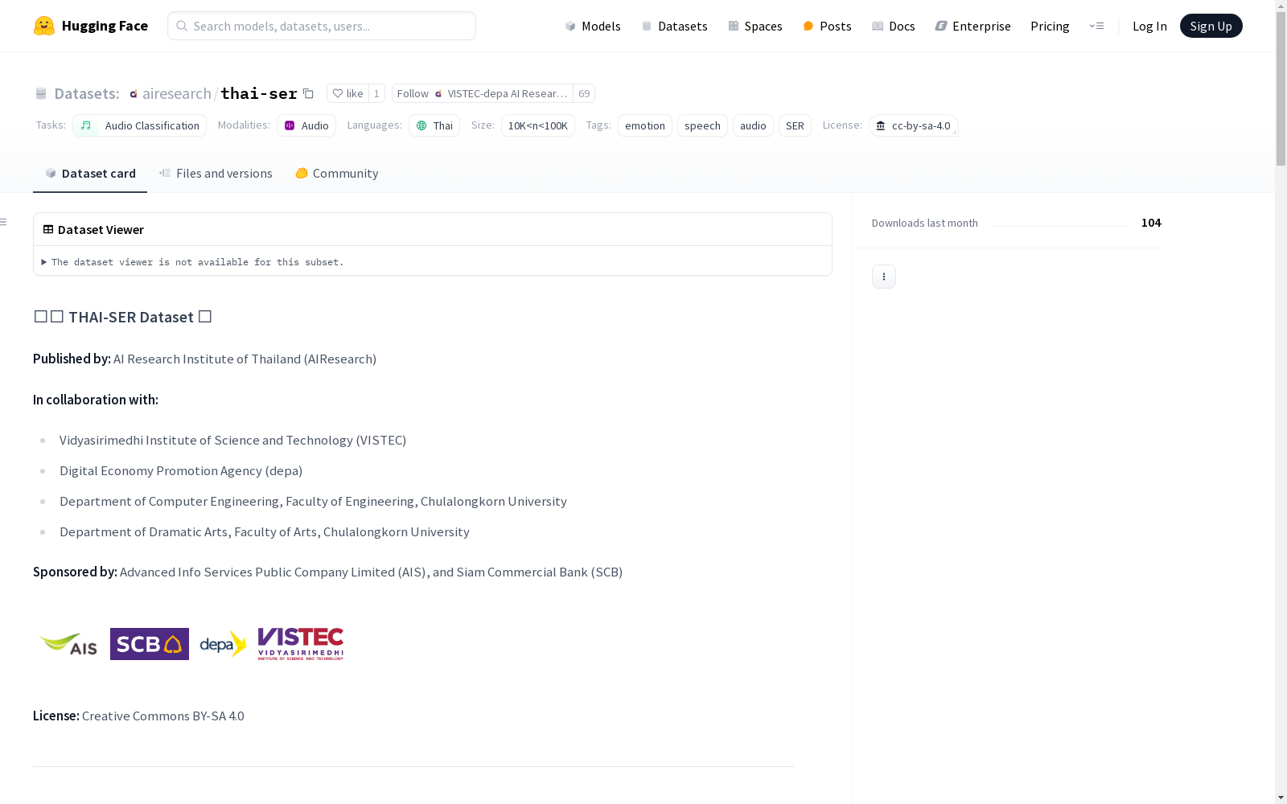The height and width of the screenshot is (804, 1287).
Task: Click the Downloads last month count 104
Action: (1151, 223)
